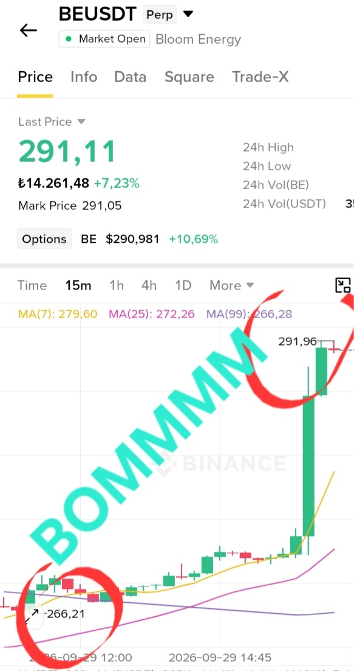Switch chart interval to 4h
Viewport: 354px width, 671px height.
149,285
